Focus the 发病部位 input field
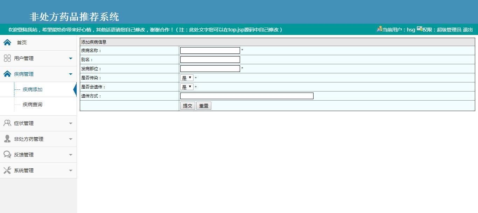This screenshot has width=478, height=213. (x=210, y=68)
